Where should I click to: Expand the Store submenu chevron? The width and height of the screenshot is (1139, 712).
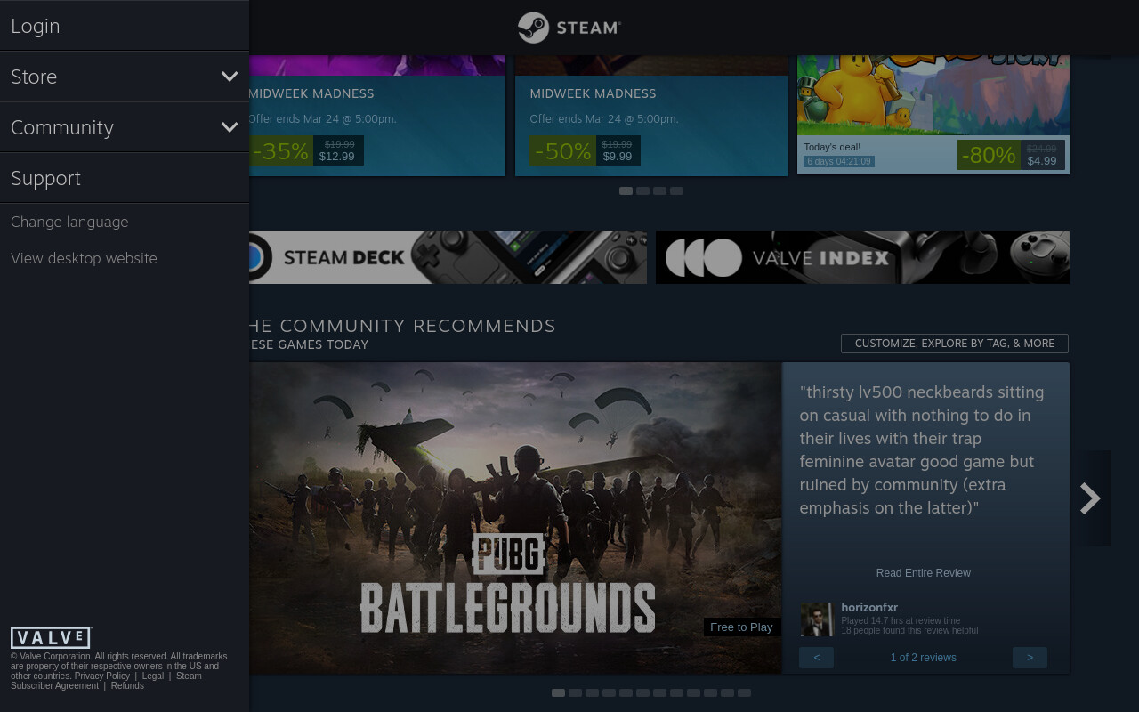(x=230, y=77)
